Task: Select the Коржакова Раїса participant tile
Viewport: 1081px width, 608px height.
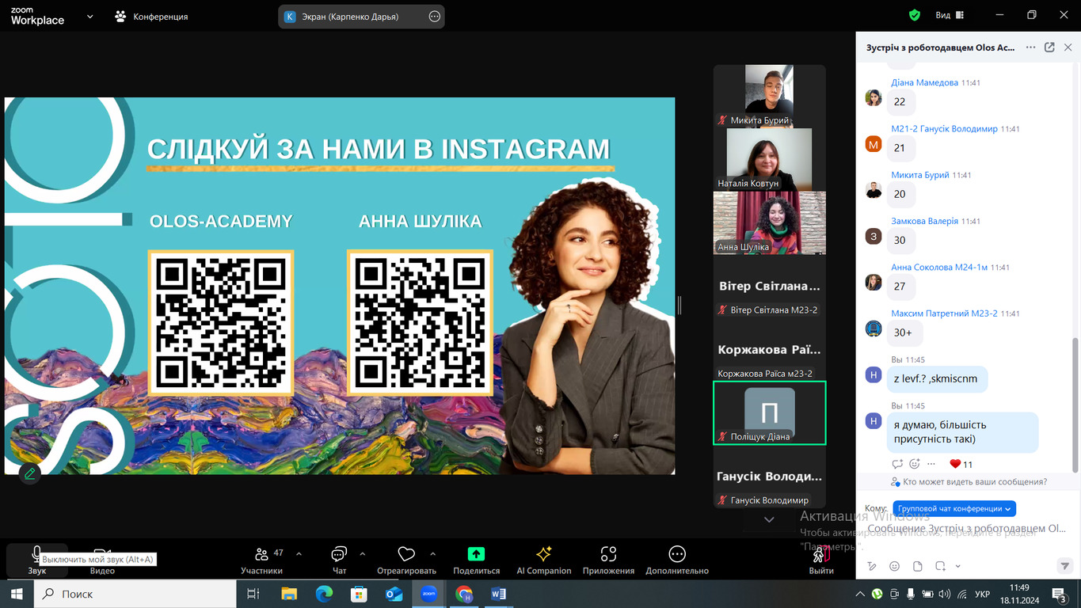Action: click(769, 349)
